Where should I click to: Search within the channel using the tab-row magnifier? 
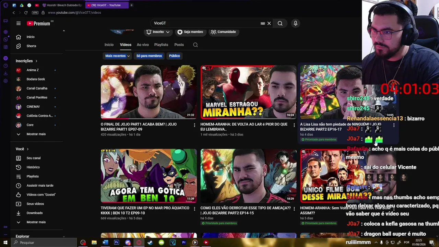195,45
